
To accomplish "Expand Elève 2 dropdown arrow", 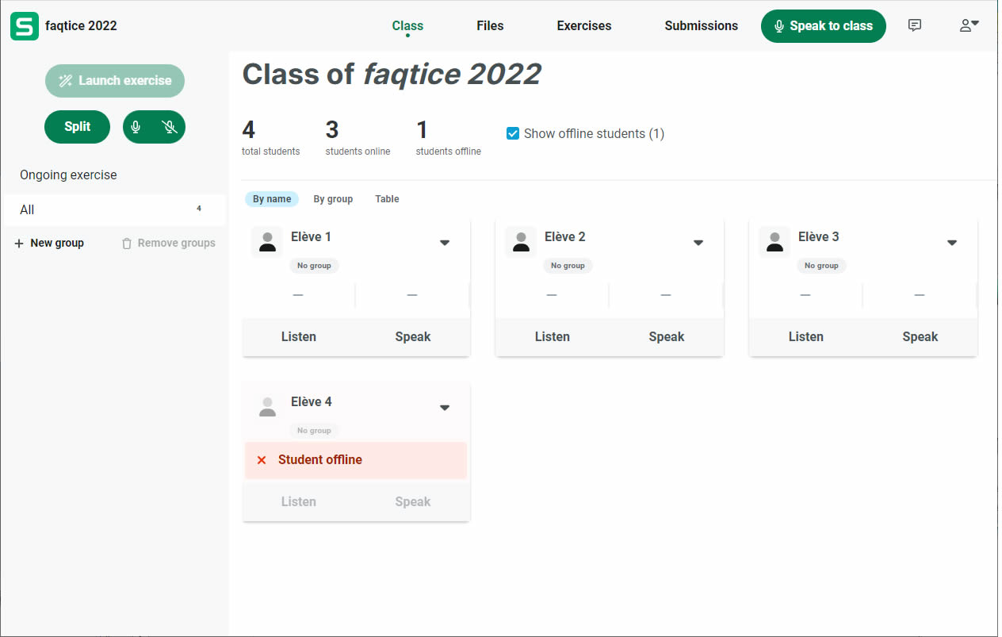I will pyautogui.click(x=698, y=243).
